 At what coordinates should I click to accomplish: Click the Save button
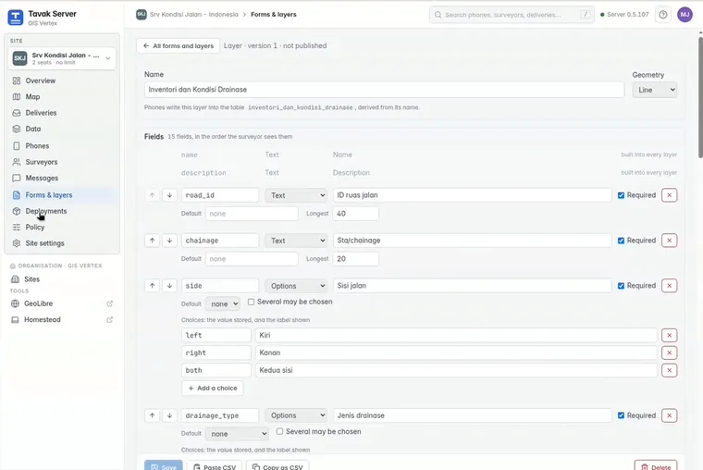point(163,466)
